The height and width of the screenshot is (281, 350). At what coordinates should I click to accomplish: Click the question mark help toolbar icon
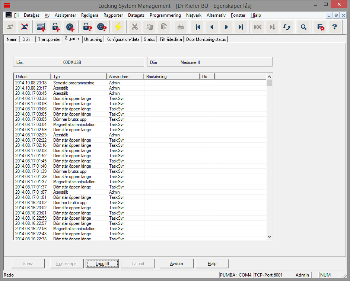point(334,27)
